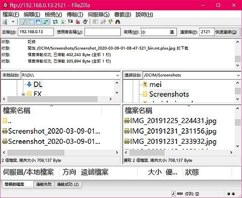Sort local list by 檔案名稱 header

pos(52,111)
